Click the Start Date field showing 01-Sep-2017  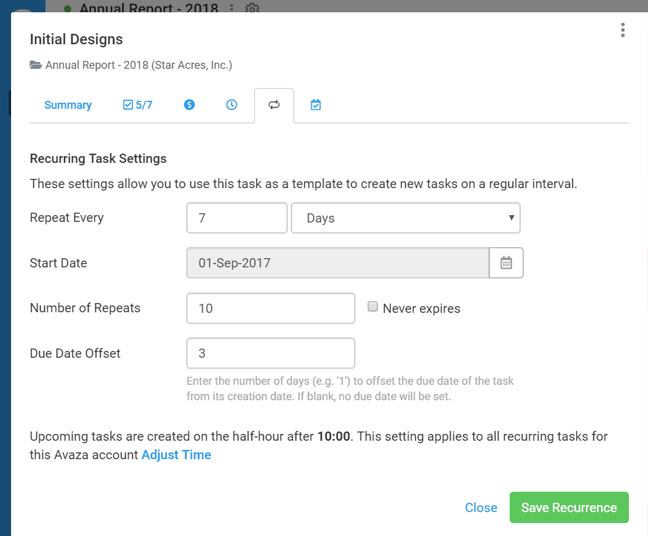click(x=338, y=263)
